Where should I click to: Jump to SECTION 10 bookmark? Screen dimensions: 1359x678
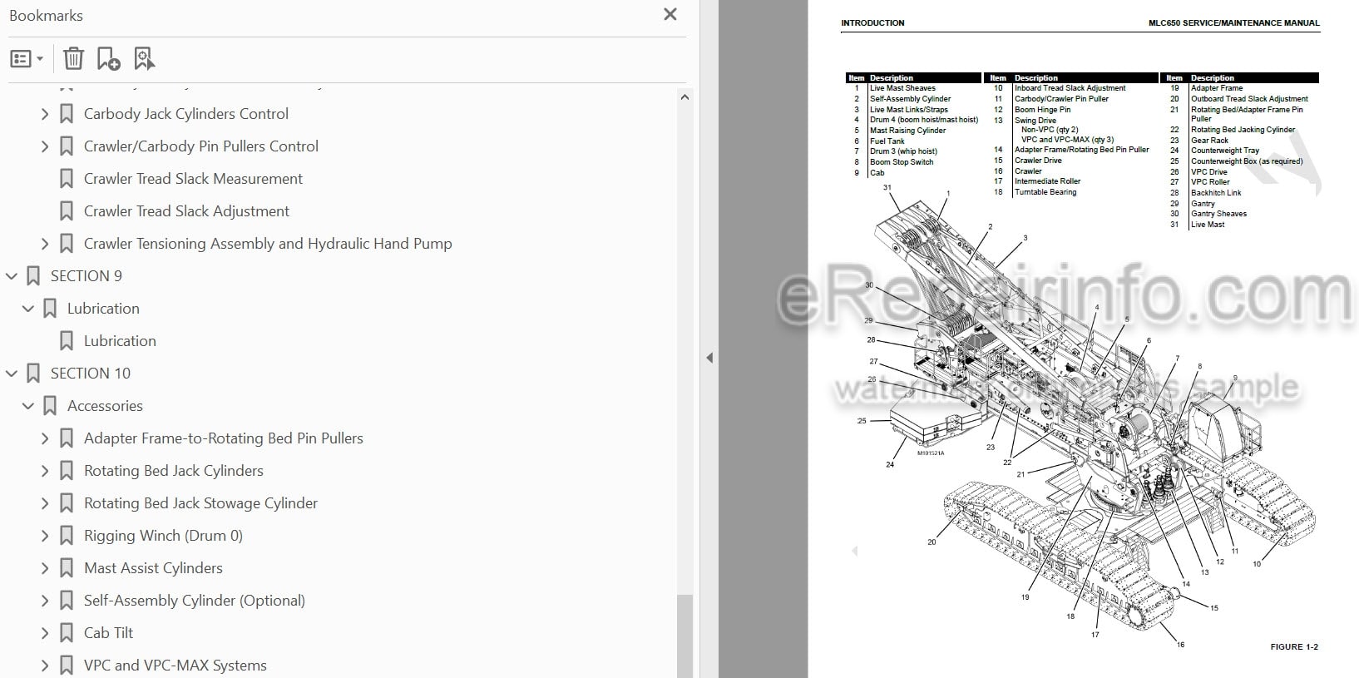(x=91, y=374)
